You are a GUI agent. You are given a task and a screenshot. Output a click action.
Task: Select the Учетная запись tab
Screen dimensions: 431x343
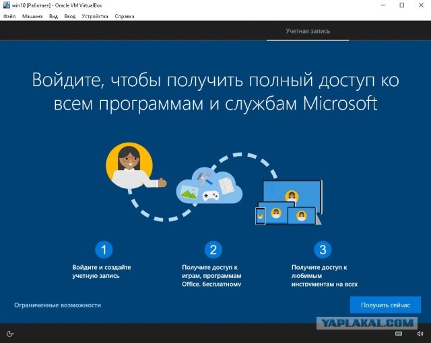308,31
